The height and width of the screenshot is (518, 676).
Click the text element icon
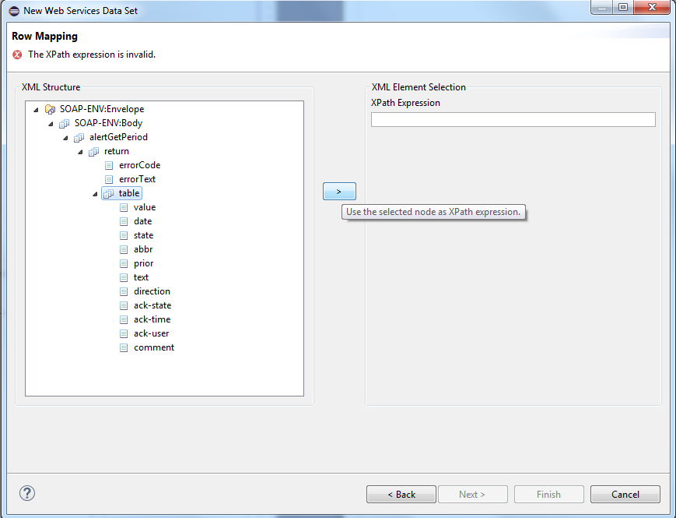pos(124,277)
